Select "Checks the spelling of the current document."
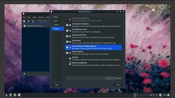The width and height of the screenshot is (175, 98). pyautogui.click(x=91, y=54)
